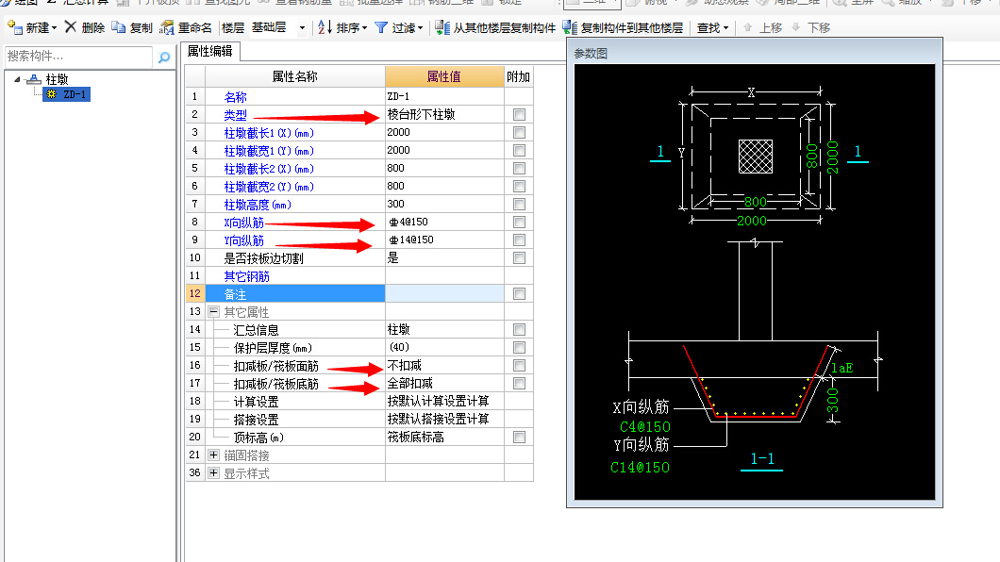
Task: Click the 新建 (New) icon
Action: coord(15,27)
